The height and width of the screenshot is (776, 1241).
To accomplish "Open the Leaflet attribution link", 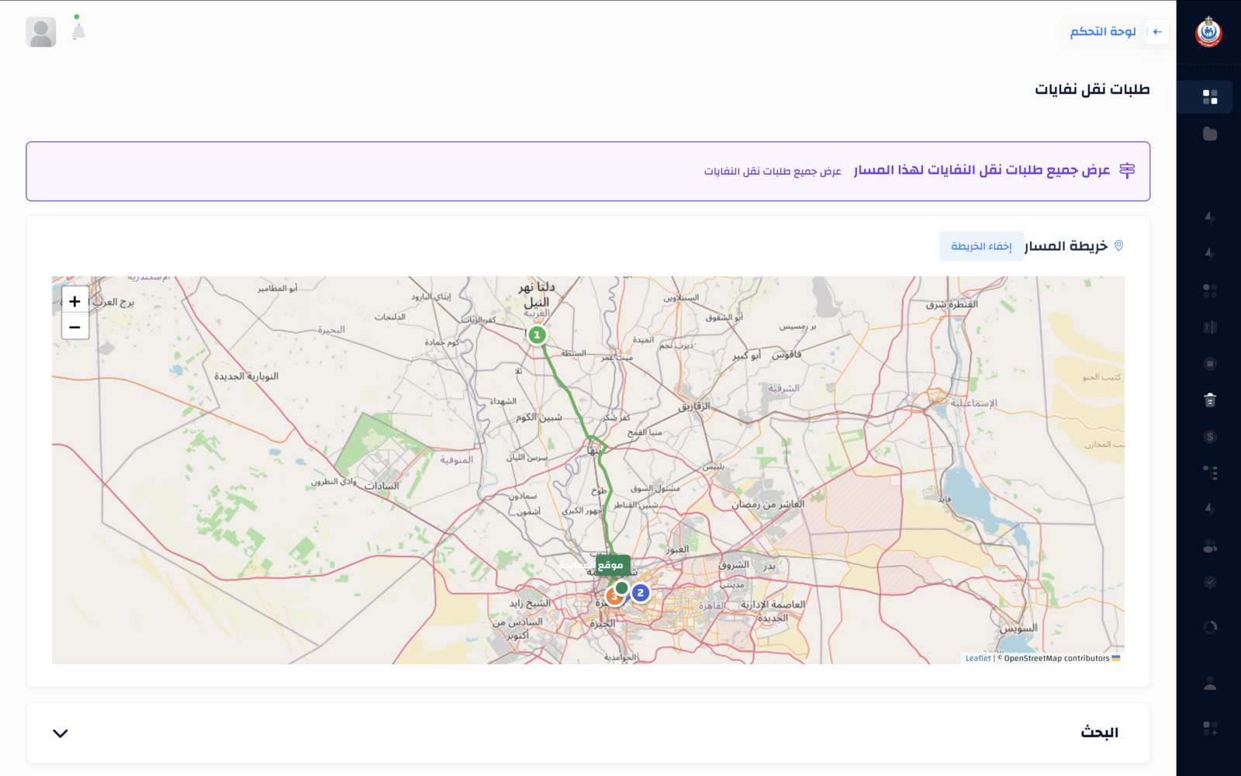I will pos(978,658).
